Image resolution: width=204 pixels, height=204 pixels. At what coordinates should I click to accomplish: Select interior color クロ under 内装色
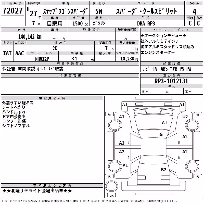74,59
